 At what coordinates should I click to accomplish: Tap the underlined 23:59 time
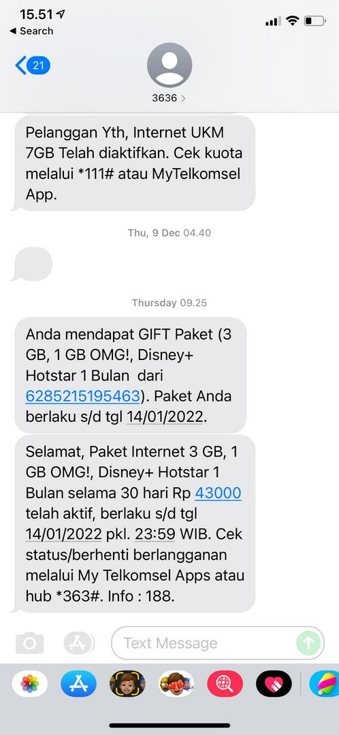(155, 534)
